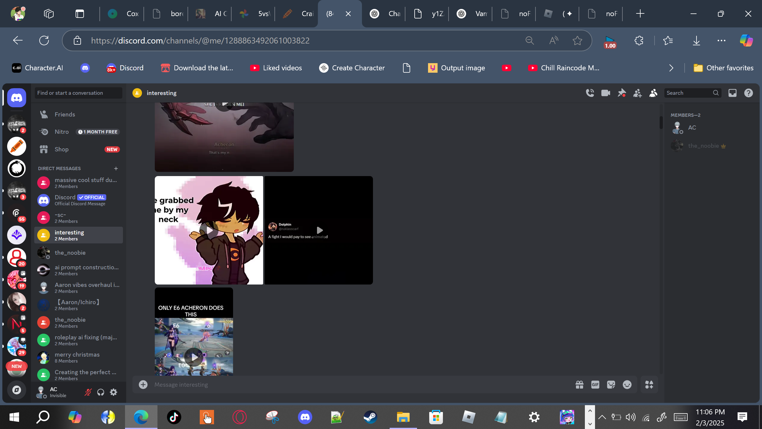Viewport: 762px width, 429px height.
Task: Open Discord User Settings gear
Action: (113, 392)
